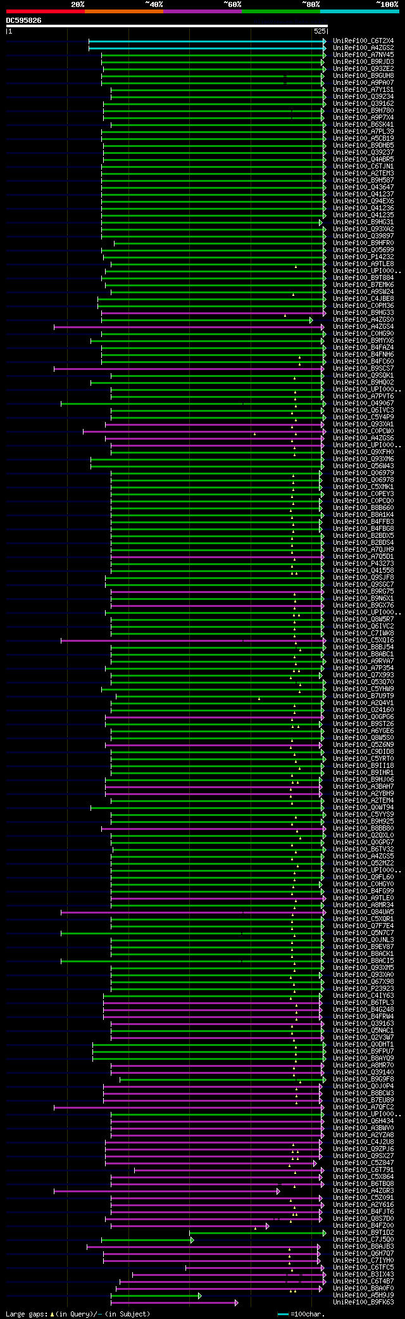
Task: Click the UniRef100_B9HG33 label
Action: point(363,313)
